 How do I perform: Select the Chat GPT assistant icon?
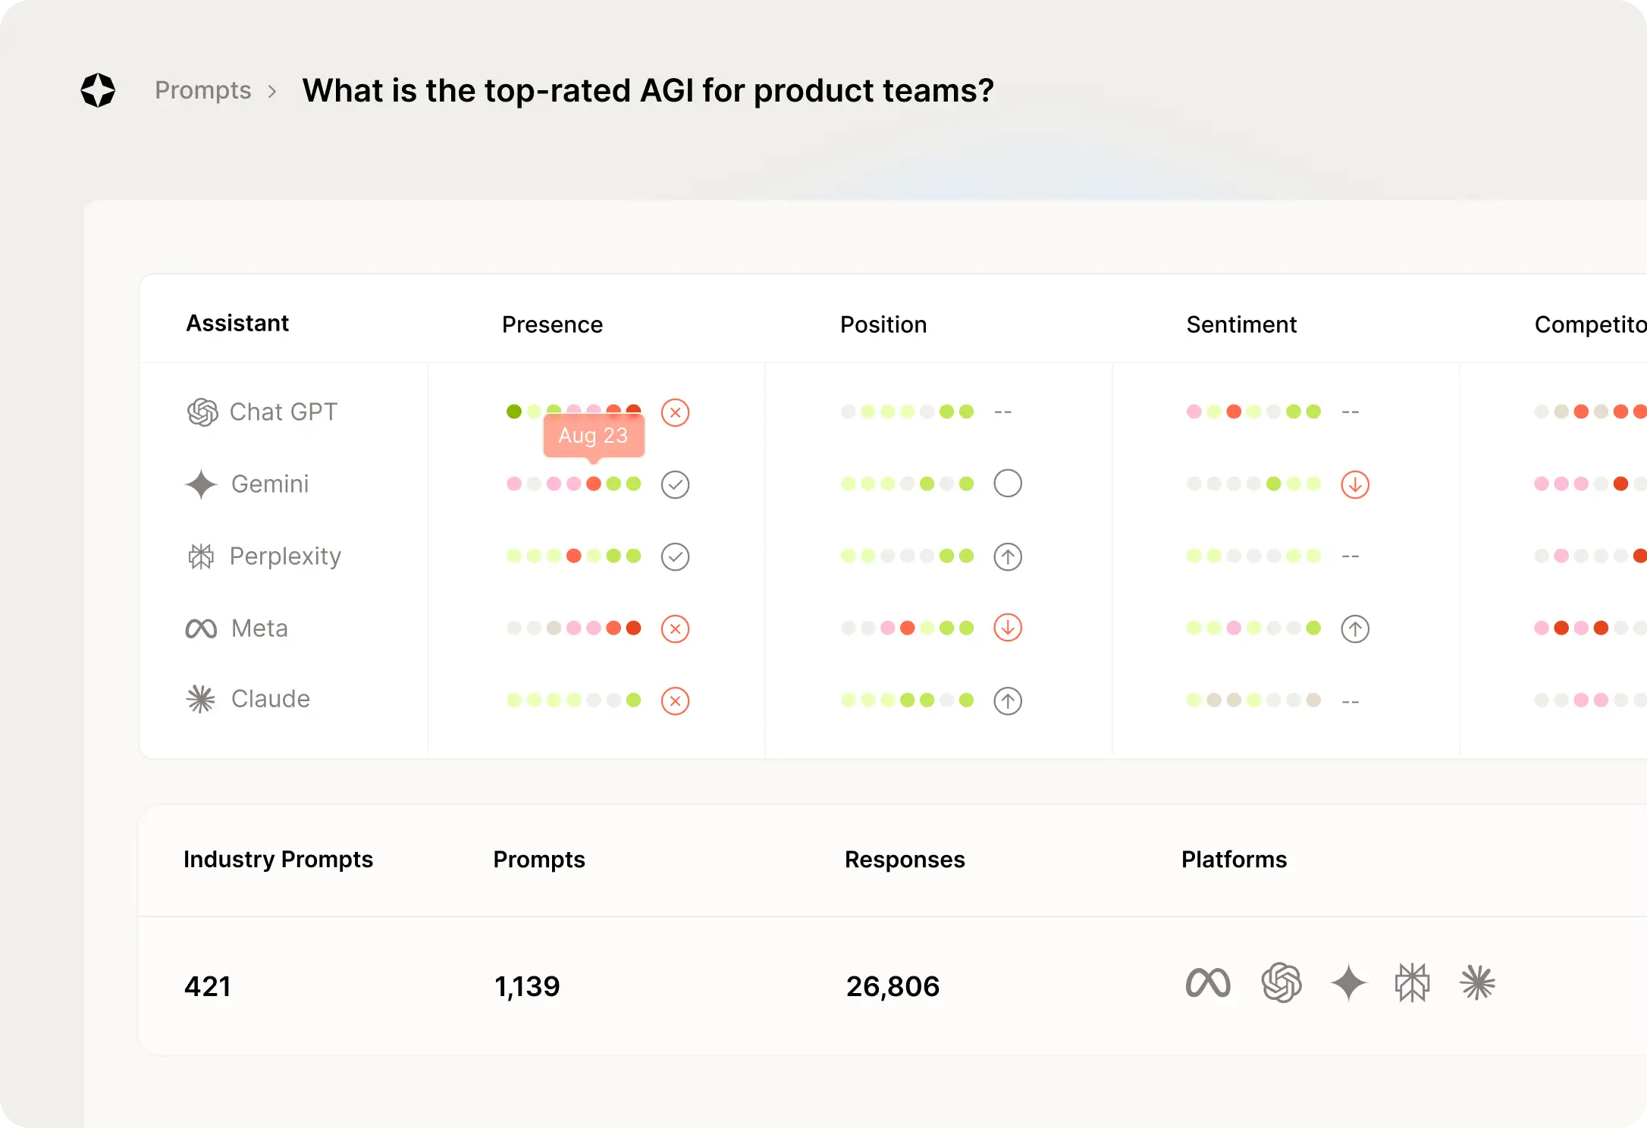click(201, 412)
